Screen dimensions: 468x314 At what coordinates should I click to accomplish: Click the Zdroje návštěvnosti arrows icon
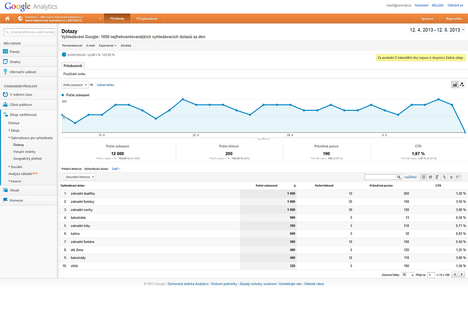pos(5,115)
